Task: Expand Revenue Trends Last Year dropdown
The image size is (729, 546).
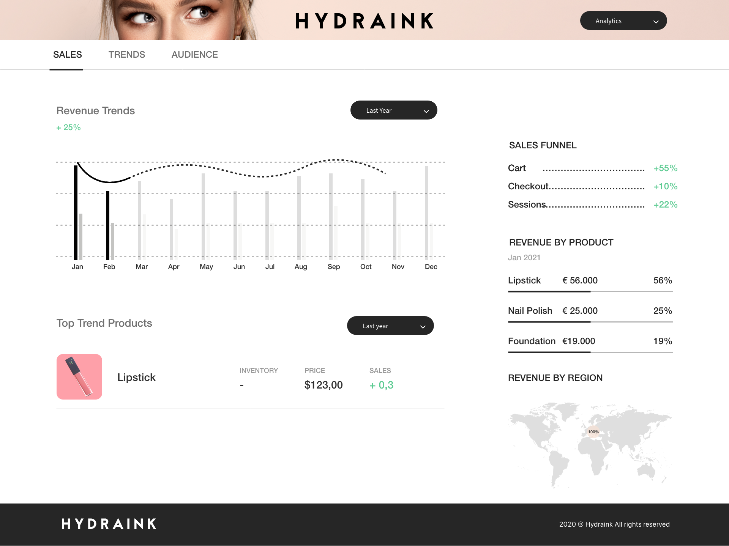Action: click(394, 110)
